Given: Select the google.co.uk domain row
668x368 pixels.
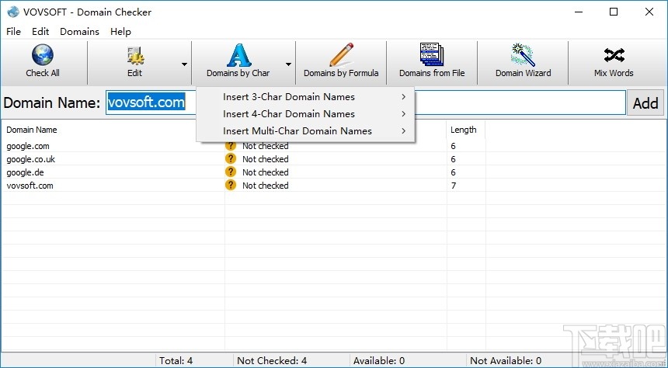Looking at the screenshot, I should pos(334,159).
